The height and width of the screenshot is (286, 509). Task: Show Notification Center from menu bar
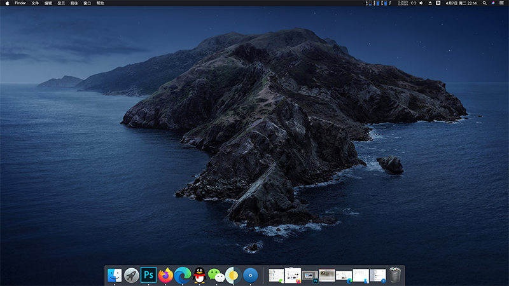(x=501, y=3)
